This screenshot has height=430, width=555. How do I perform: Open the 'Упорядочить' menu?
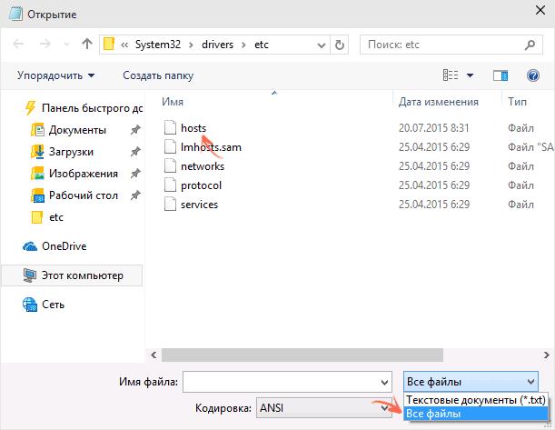point(55,75)
